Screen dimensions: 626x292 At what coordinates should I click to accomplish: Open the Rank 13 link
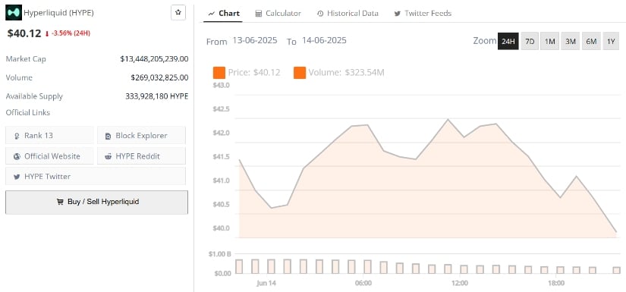(x=49, y=135)
